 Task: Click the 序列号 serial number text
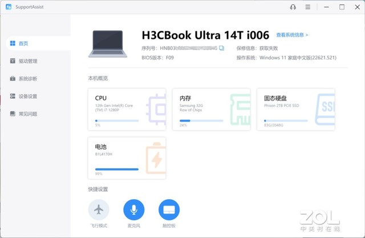click(x=179, y=48)
